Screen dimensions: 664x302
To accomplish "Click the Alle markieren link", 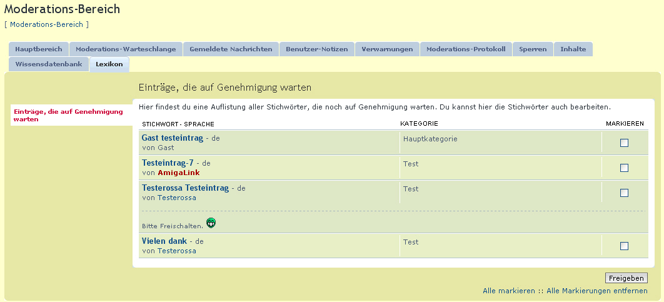I will [x=509, y=291].
